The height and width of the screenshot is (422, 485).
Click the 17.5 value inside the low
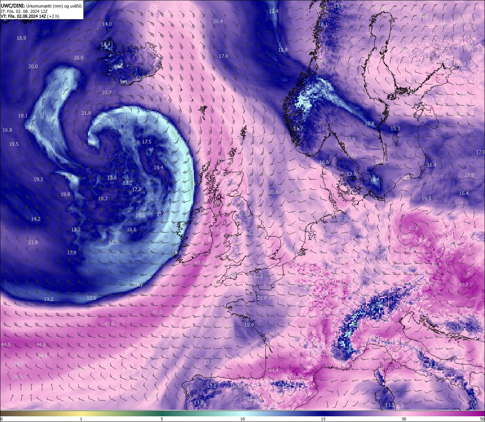point(147,142)
